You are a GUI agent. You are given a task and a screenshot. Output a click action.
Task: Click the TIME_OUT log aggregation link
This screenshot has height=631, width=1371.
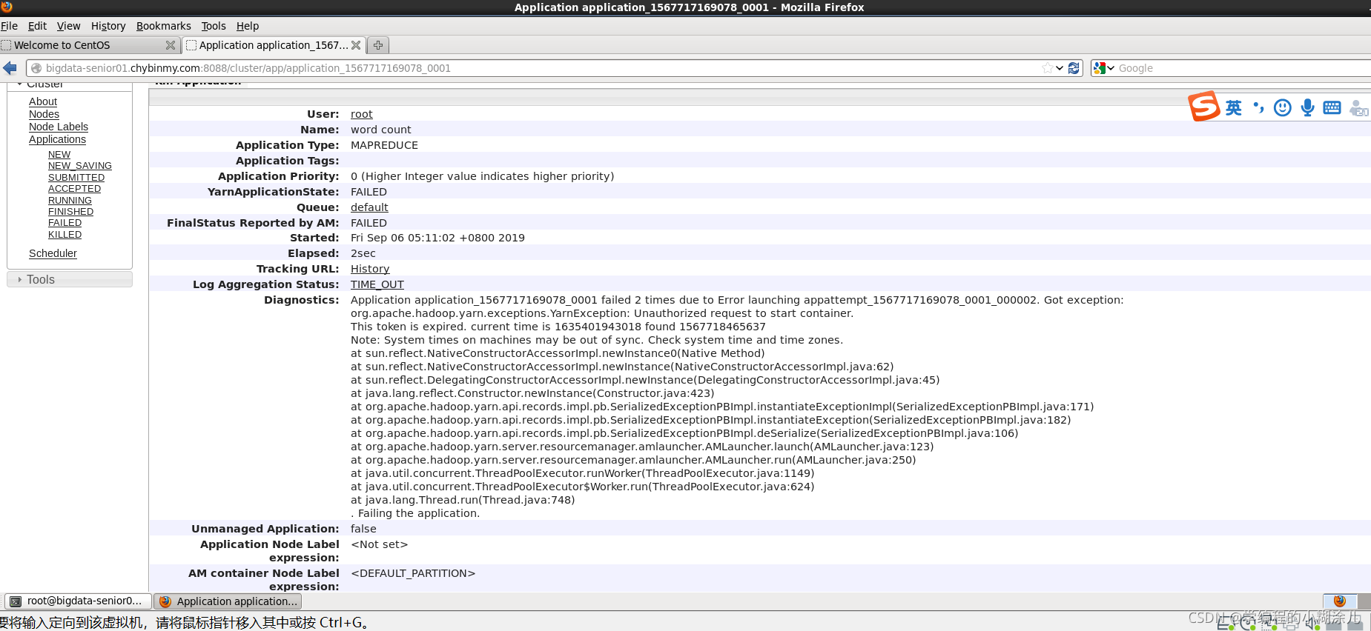point(377,284)
